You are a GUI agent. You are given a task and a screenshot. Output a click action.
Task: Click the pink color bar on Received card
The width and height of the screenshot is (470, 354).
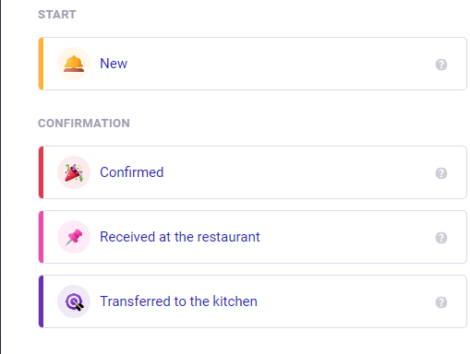pos(41,237)
